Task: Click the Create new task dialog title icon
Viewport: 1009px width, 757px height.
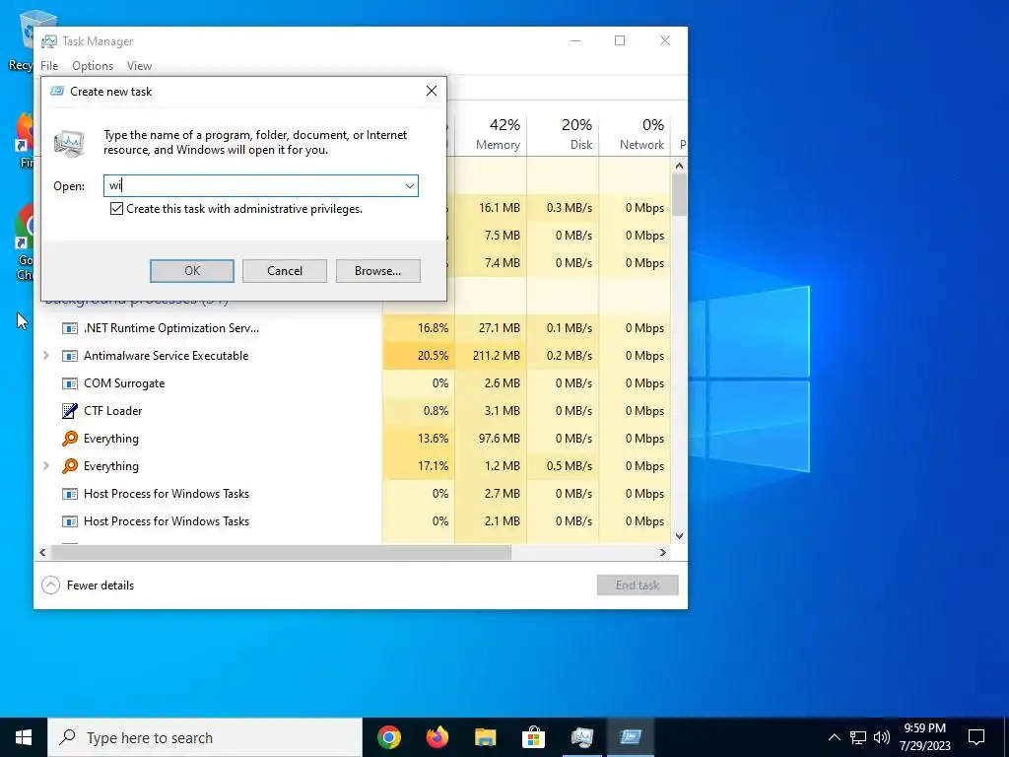Action: pos(57,92)
